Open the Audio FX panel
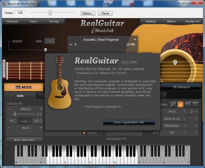 [x=192, y=21]
